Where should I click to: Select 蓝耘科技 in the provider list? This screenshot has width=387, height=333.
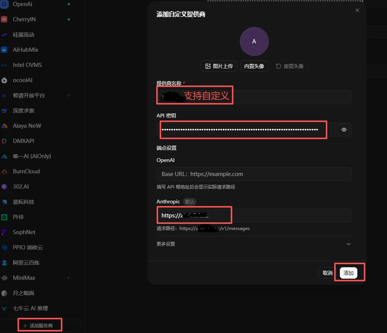click(x=24, y=202)
